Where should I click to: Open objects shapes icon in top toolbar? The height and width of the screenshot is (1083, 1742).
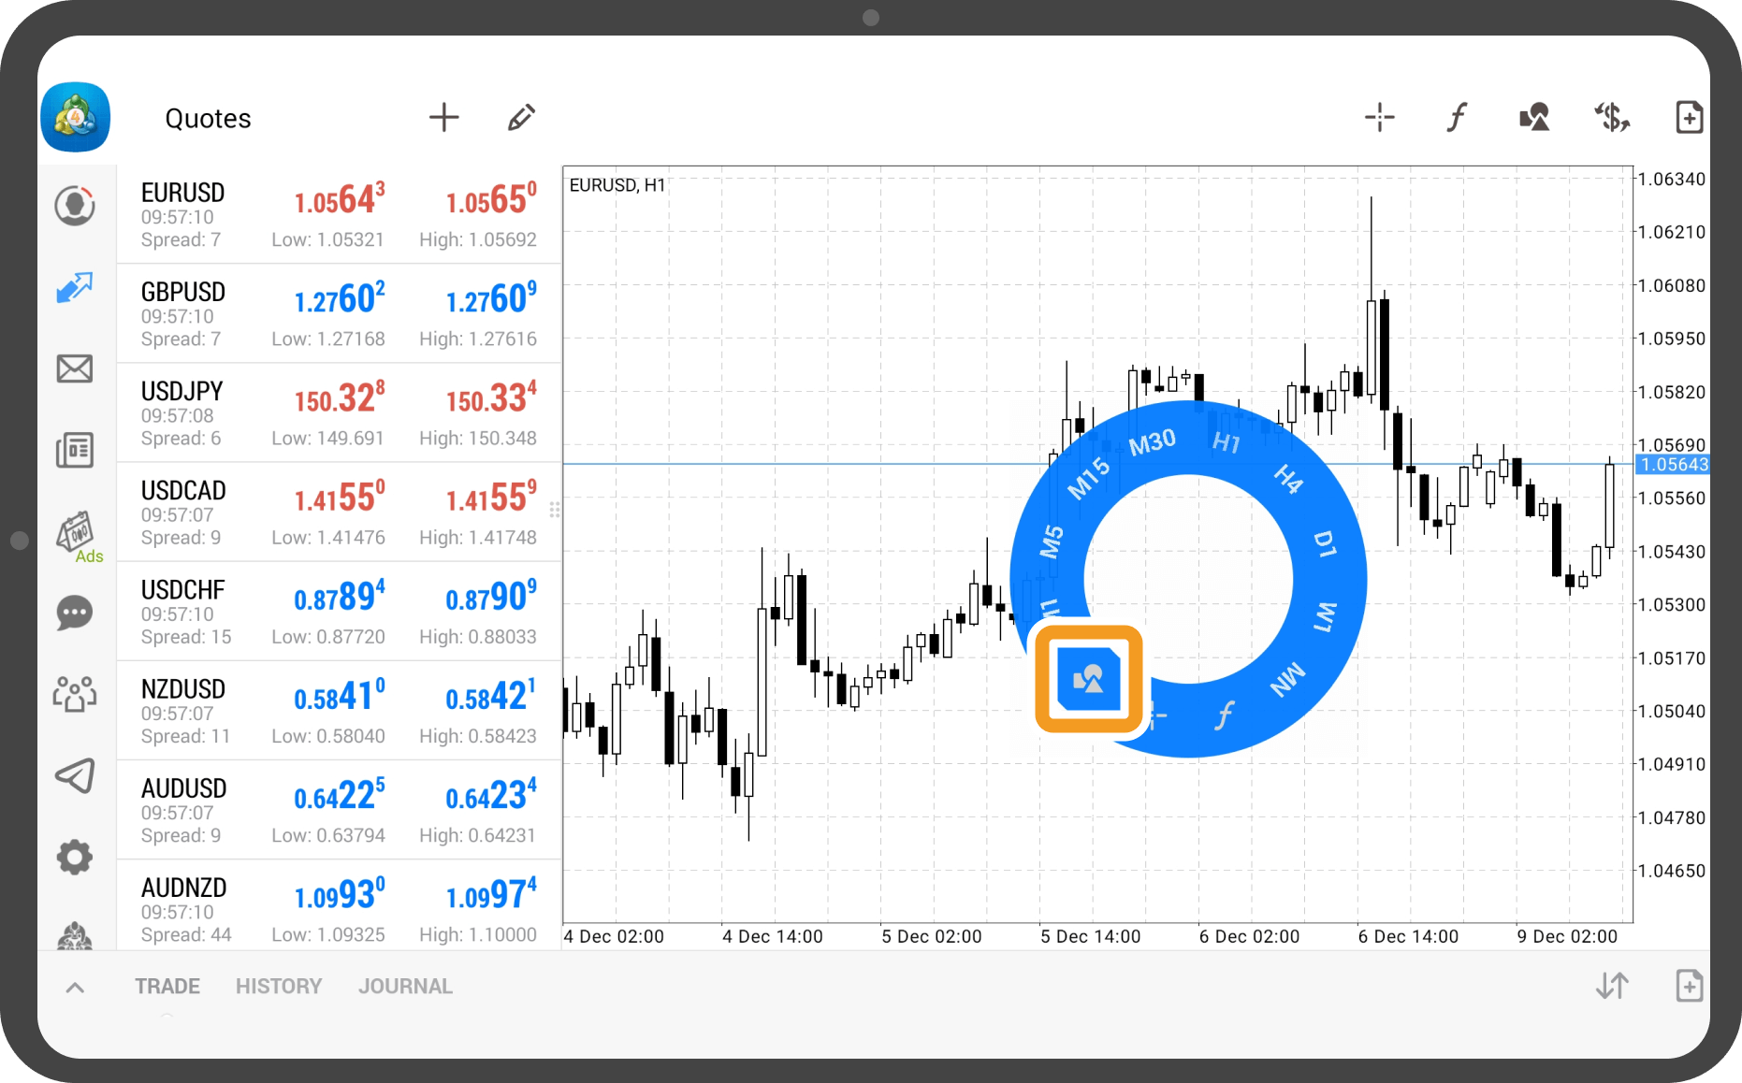[1534, 118]
